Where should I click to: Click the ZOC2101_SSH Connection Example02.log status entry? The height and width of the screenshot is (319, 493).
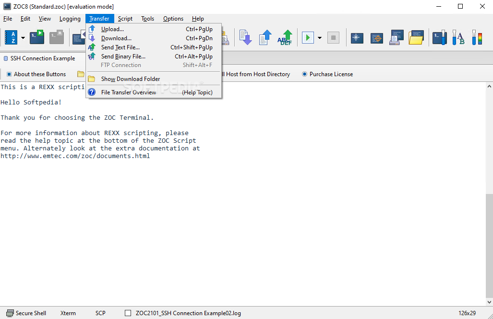click(x=188, y=313)
